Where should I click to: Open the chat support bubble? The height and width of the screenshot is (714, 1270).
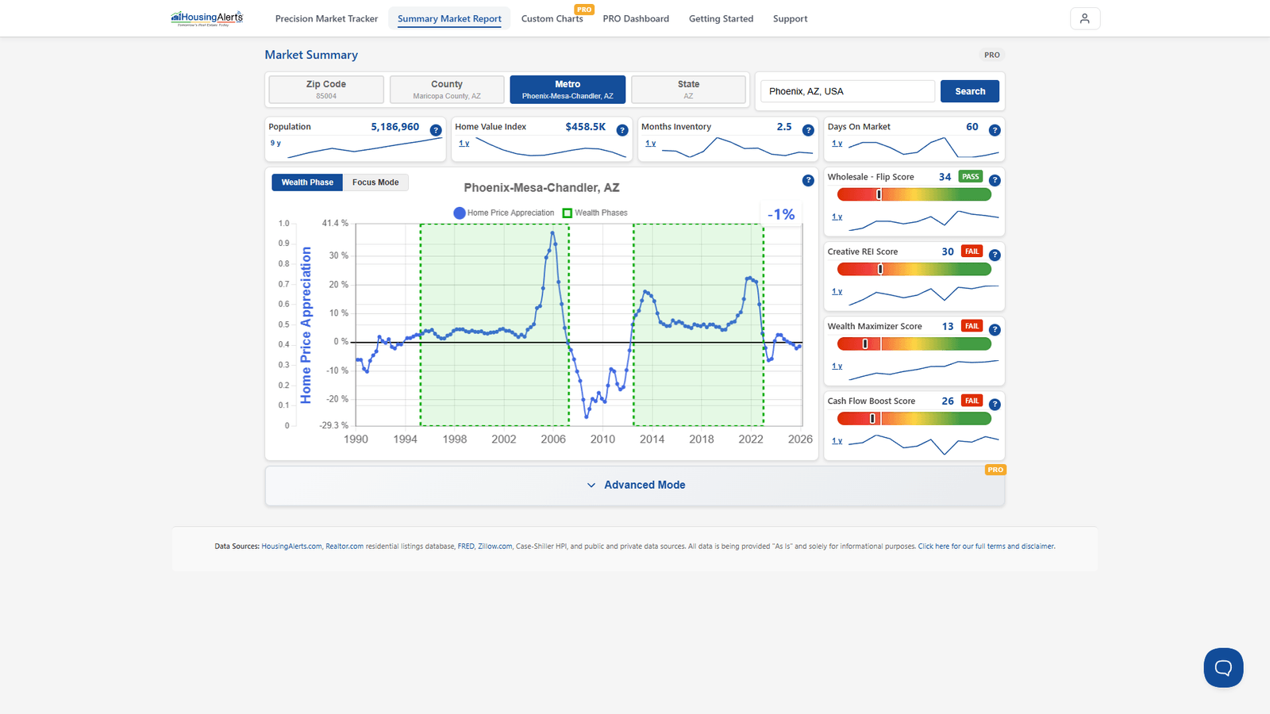1223,667
